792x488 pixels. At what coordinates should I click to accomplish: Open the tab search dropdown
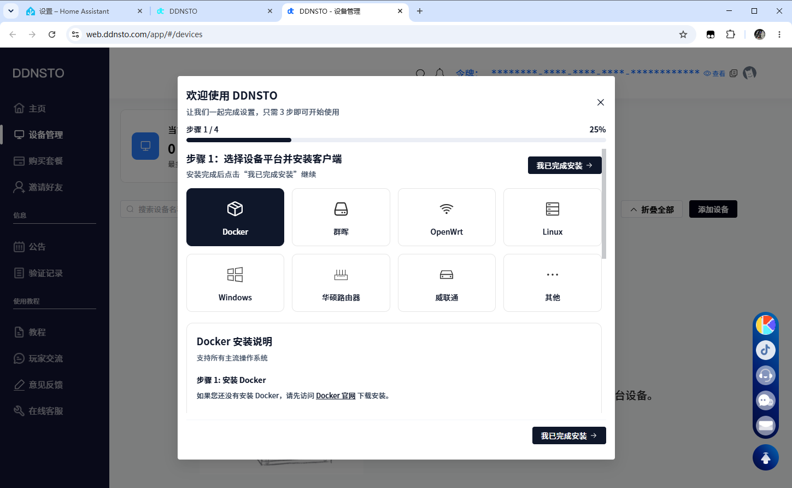[10, 11]
